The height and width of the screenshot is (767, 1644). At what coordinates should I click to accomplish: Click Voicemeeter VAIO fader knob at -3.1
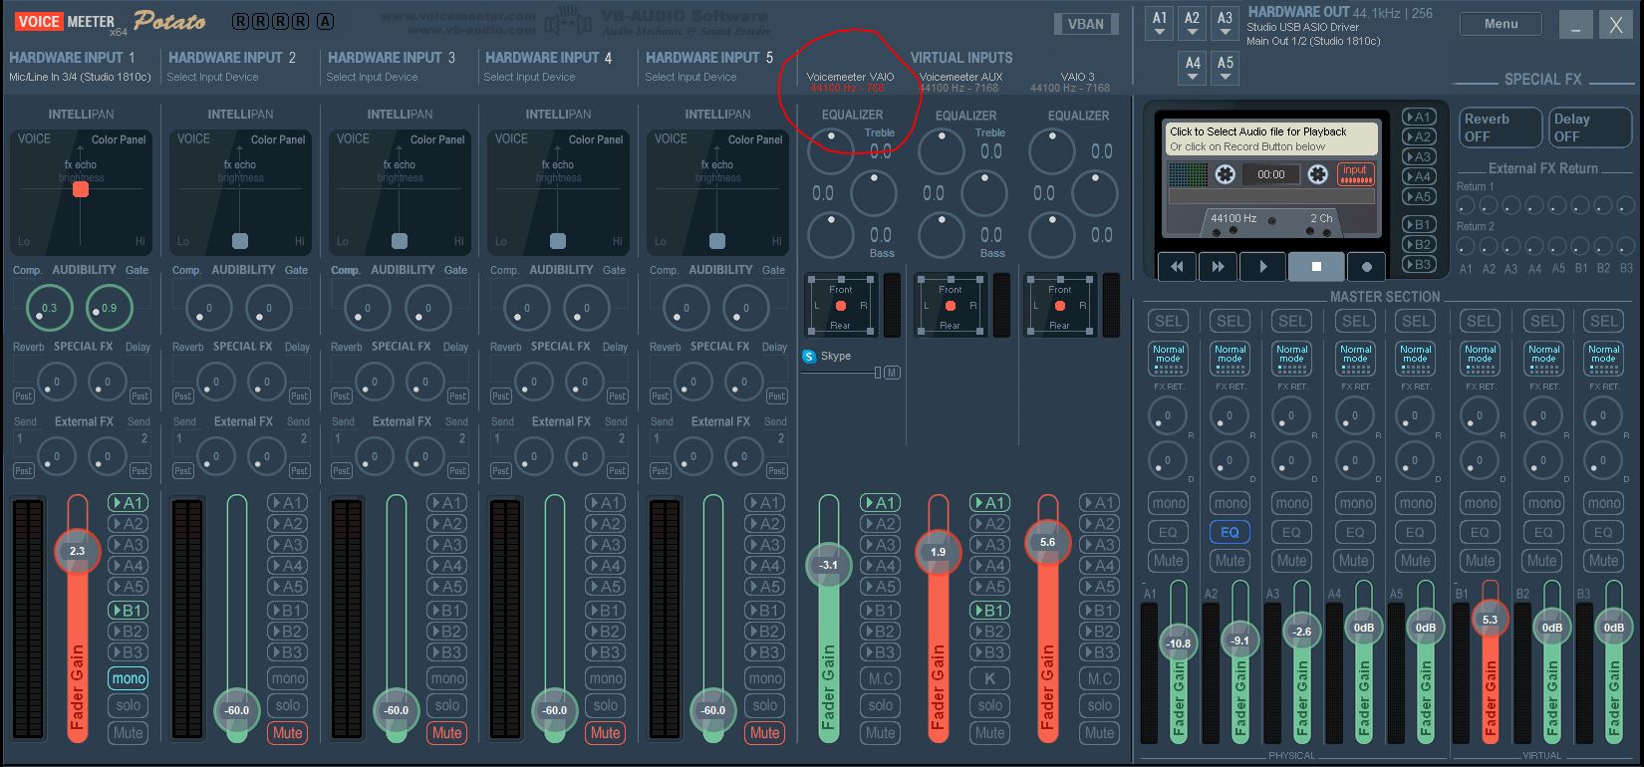828,565
